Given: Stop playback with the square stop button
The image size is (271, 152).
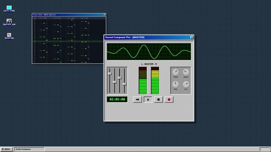Looking at the screenshot, I should [x=159, y=100].
